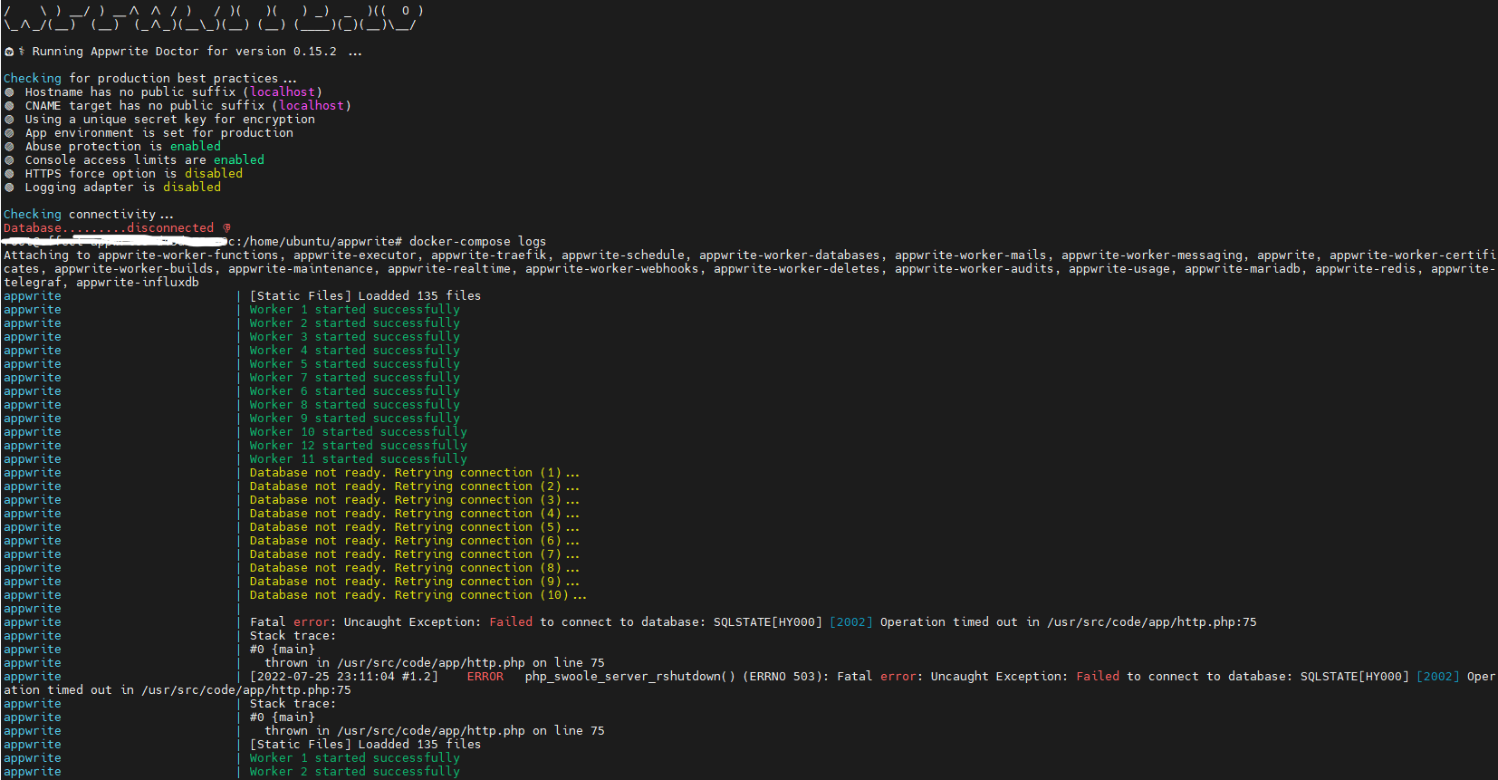Screen dimensions: 1498x780
Task: Click the bullet beside Abuse protection line
Action: point(9,147)
